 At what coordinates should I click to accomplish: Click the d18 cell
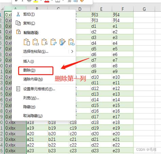point(101,122)
